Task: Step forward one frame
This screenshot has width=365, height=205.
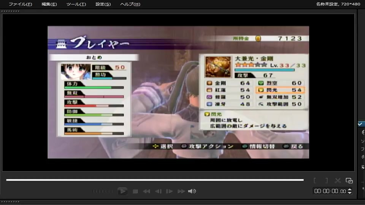Action: click(x=170, y=191)
